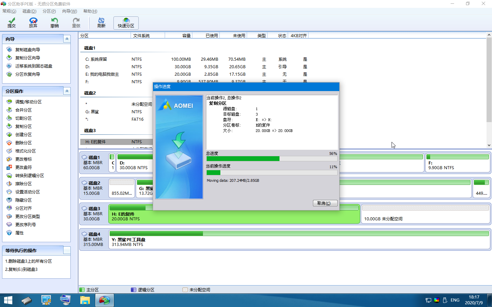Choose 更改序列号 operation

pos(25,224)
